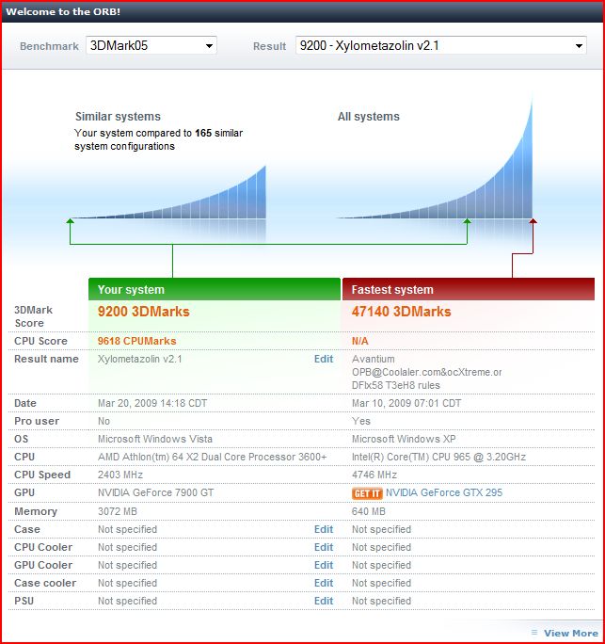Click the Memory row label
This screenshot has height=644, width=605.
tap(36, 512)
